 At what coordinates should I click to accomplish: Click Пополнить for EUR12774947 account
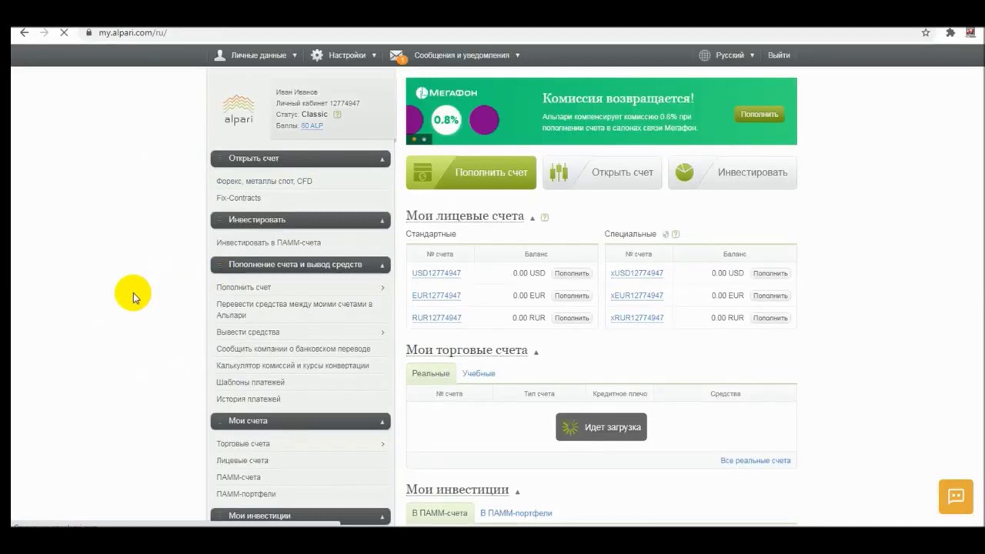pyautogui.click(x=572, y=295)
